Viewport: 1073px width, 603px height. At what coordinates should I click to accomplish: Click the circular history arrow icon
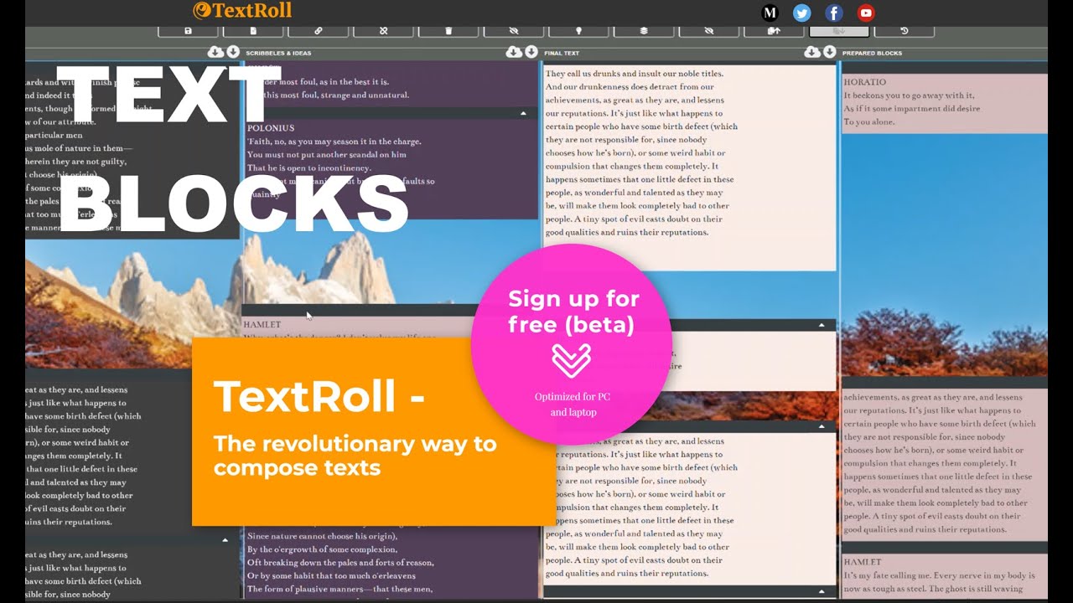tap(905, 31)
